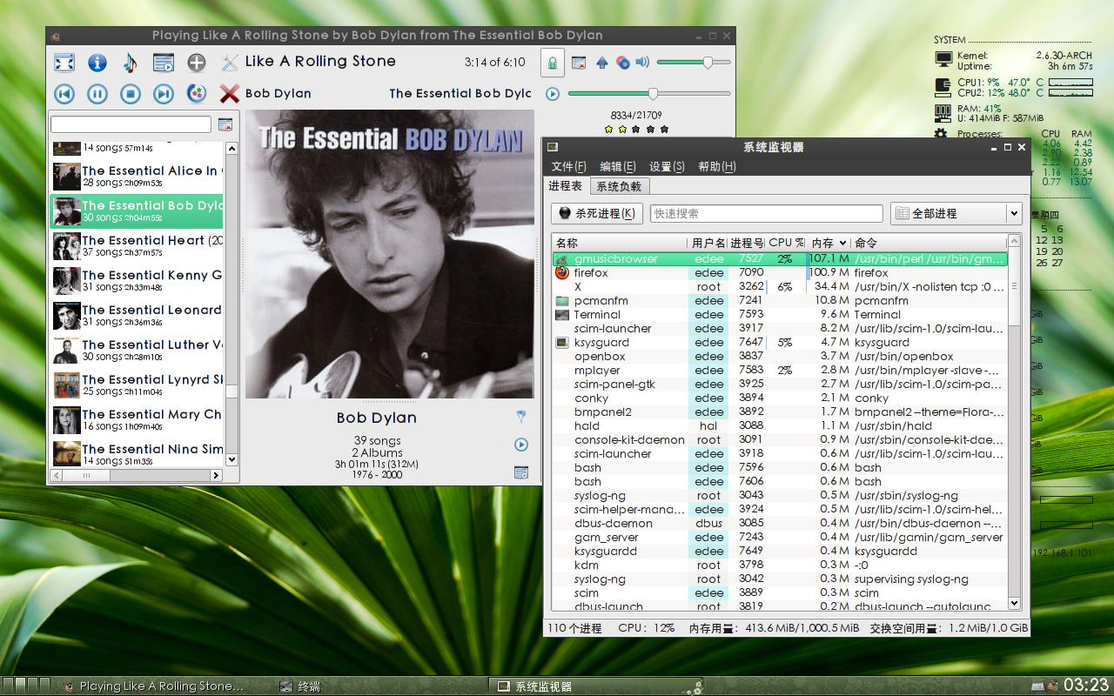Click inside the album filter search box
Screen dimensions: 1114x696
click(131, 124)
